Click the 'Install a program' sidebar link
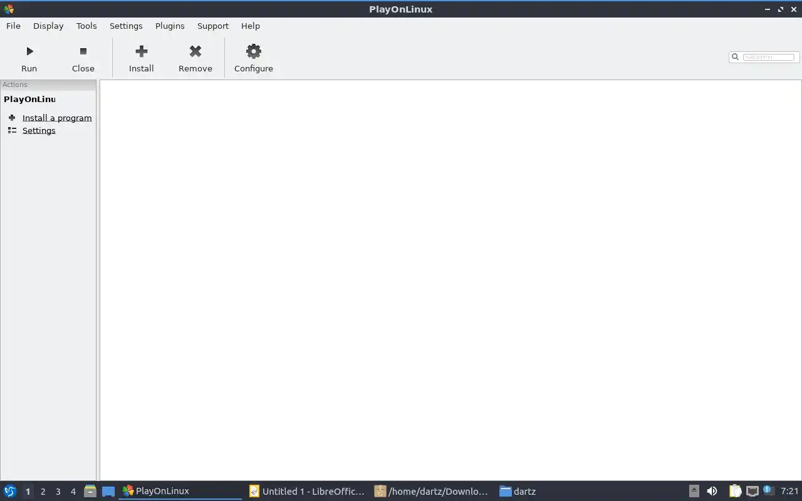Image resolution: width=802 pixels, height=501 pixels. [57, 118]
